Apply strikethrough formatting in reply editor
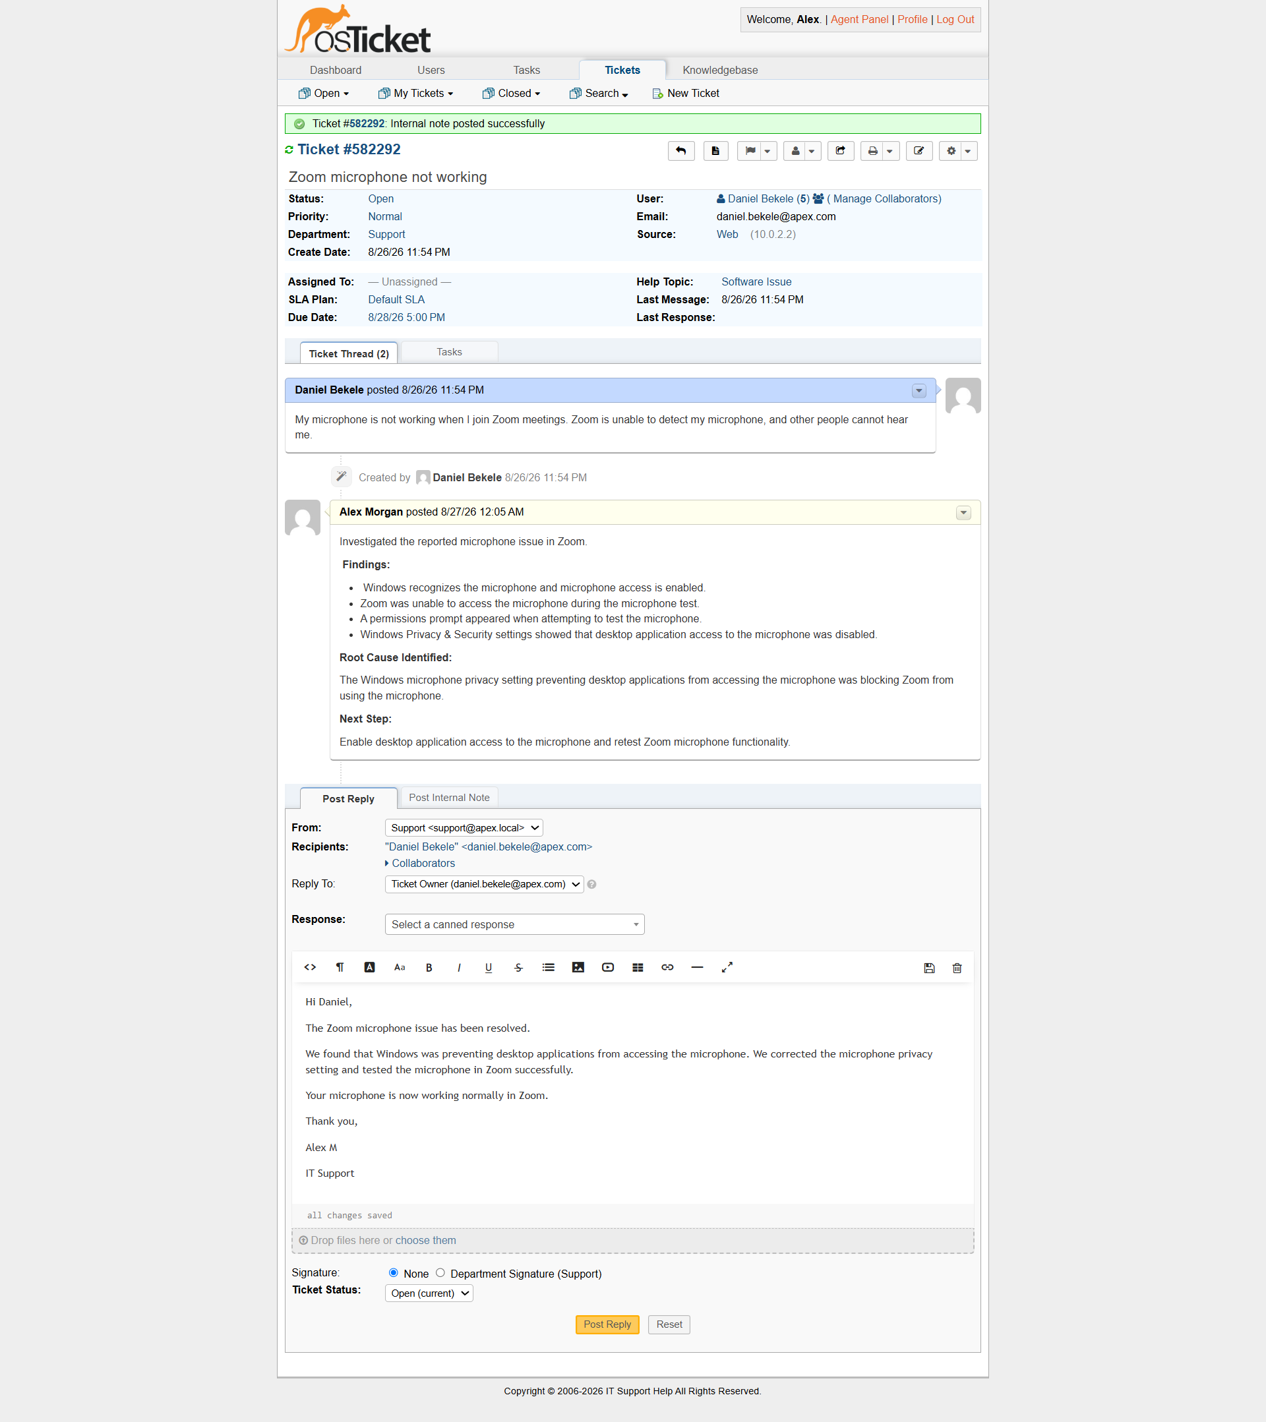This screenshot has width=1266, height=1422. (x=518, y=967)
